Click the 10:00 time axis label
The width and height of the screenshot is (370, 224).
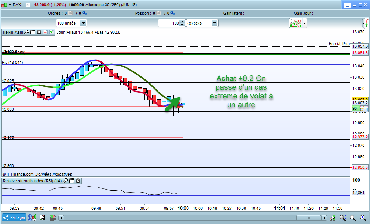(x=183, y=208)
